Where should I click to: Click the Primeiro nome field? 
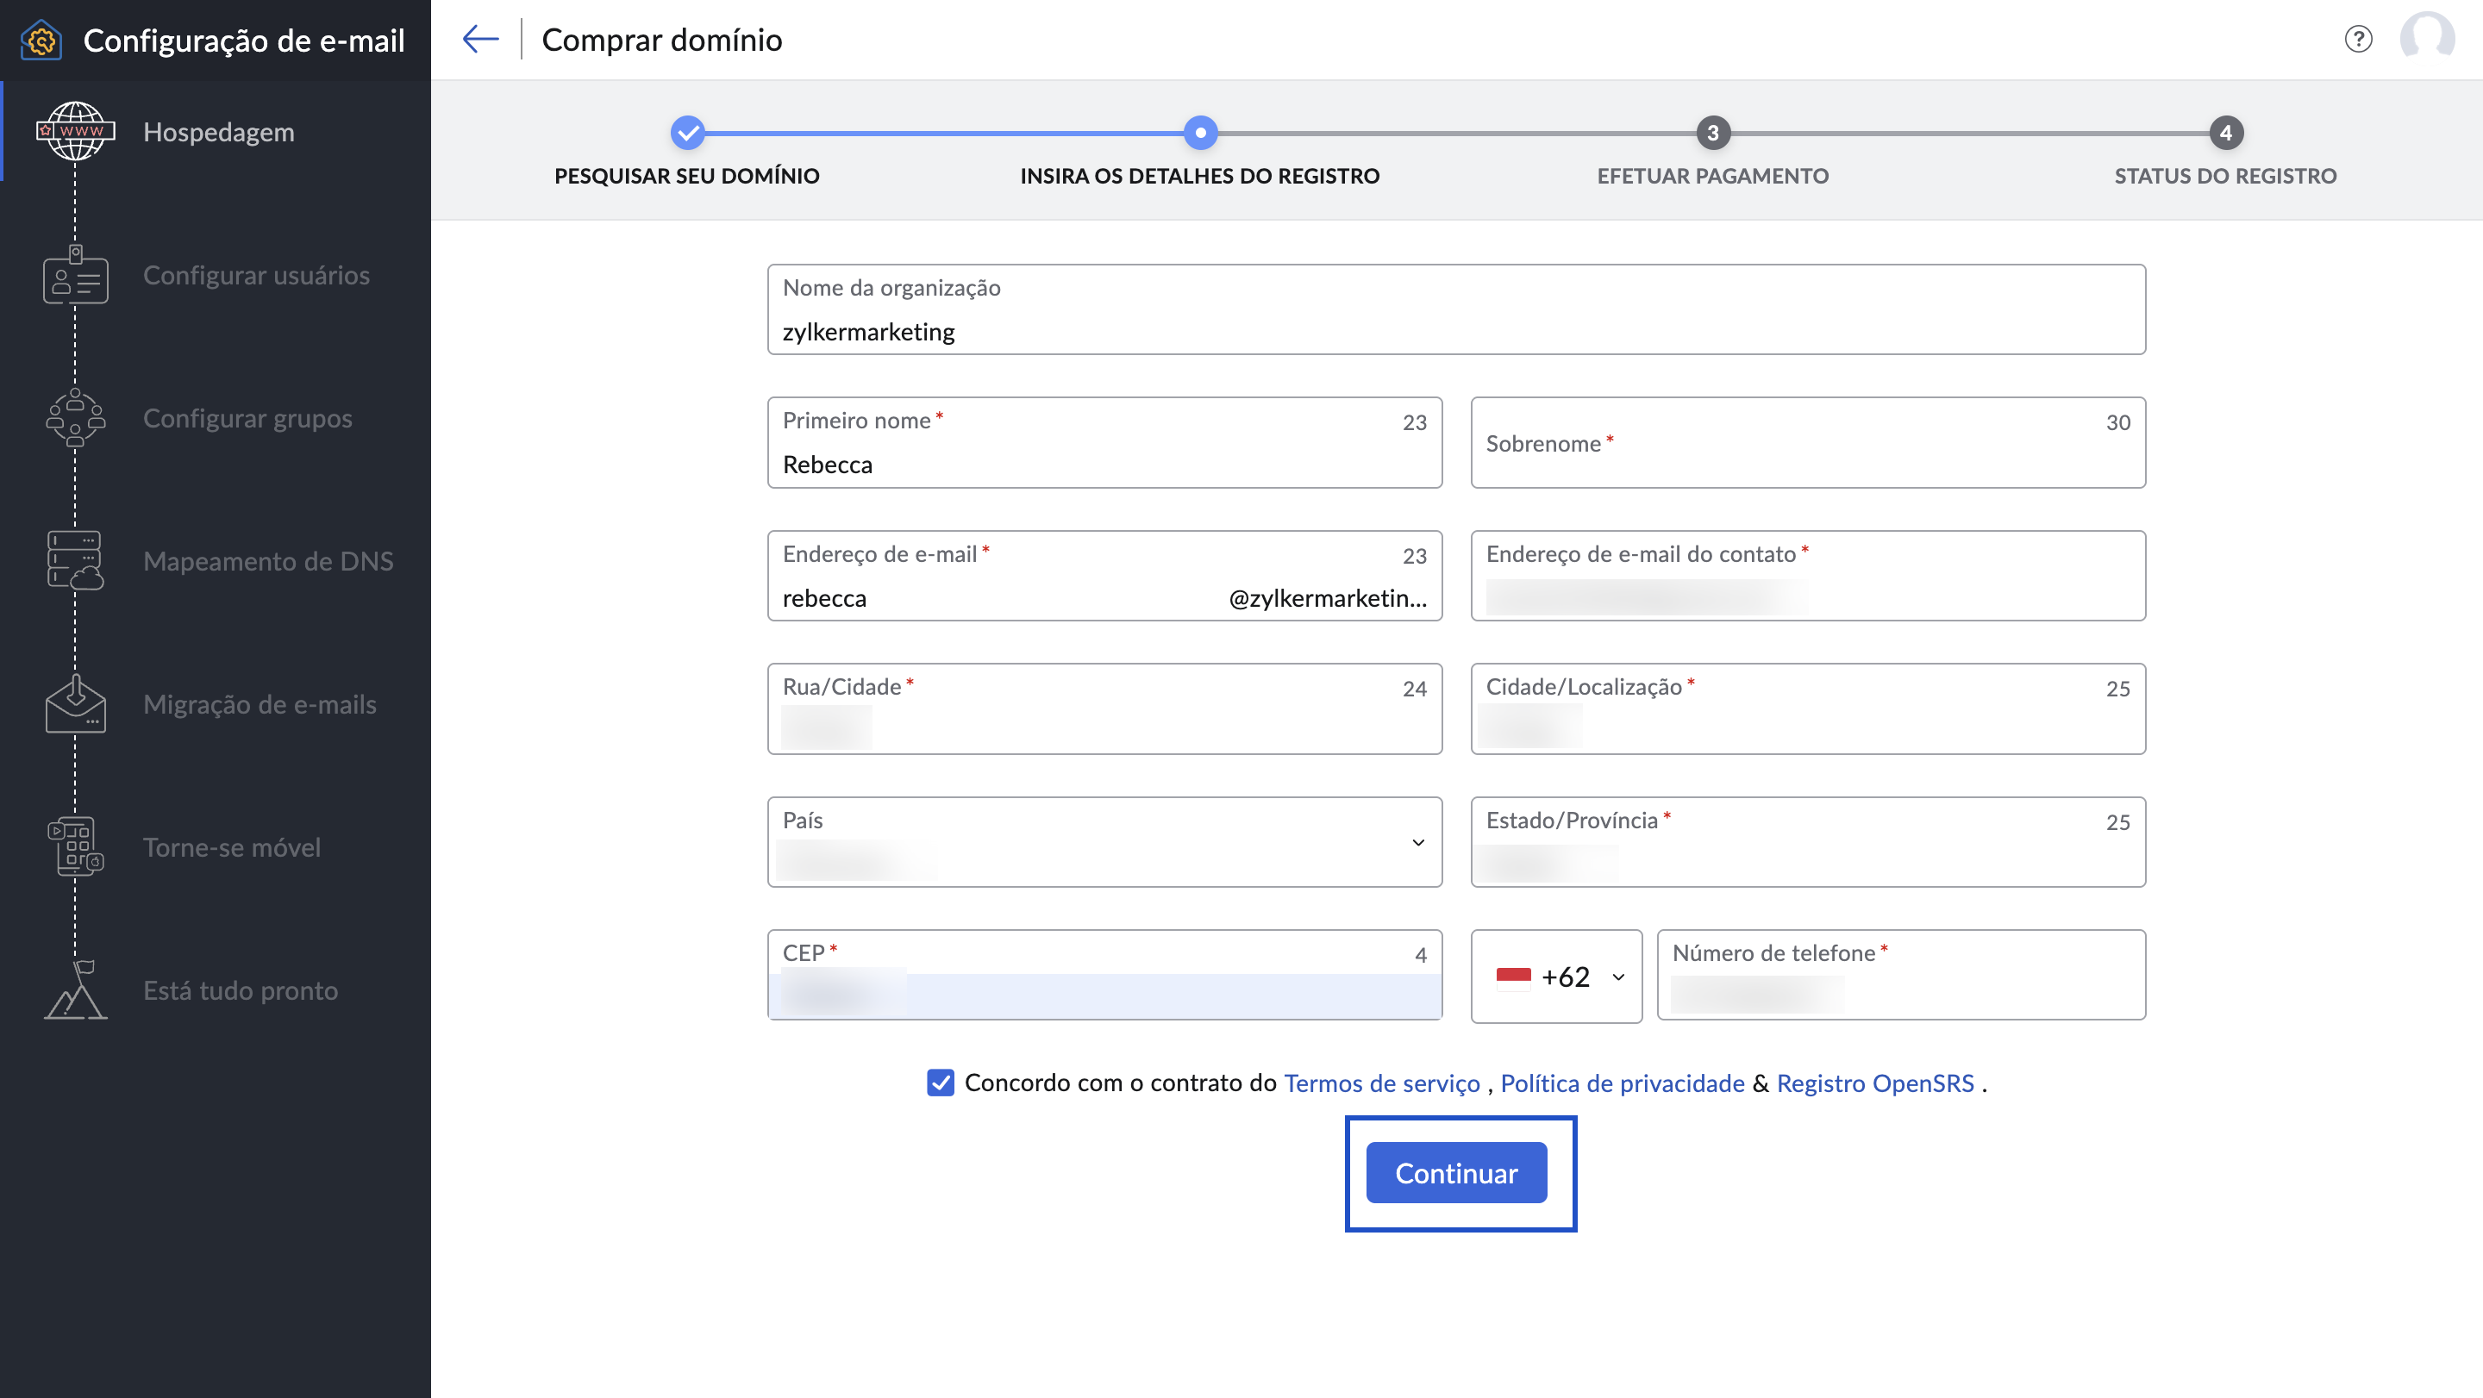(x=1104, y=442)
